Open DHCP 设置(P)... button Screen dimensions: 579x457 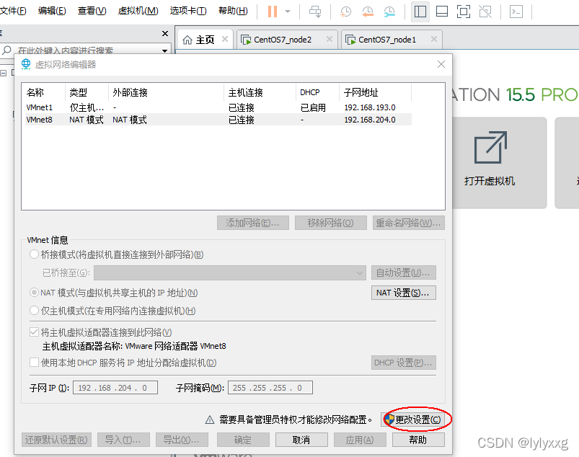pyautogui.click(x=403, y=363)
